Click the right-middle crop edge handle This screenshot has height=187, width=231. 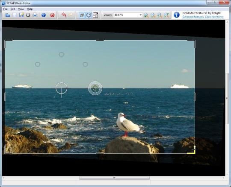[195, 97]
